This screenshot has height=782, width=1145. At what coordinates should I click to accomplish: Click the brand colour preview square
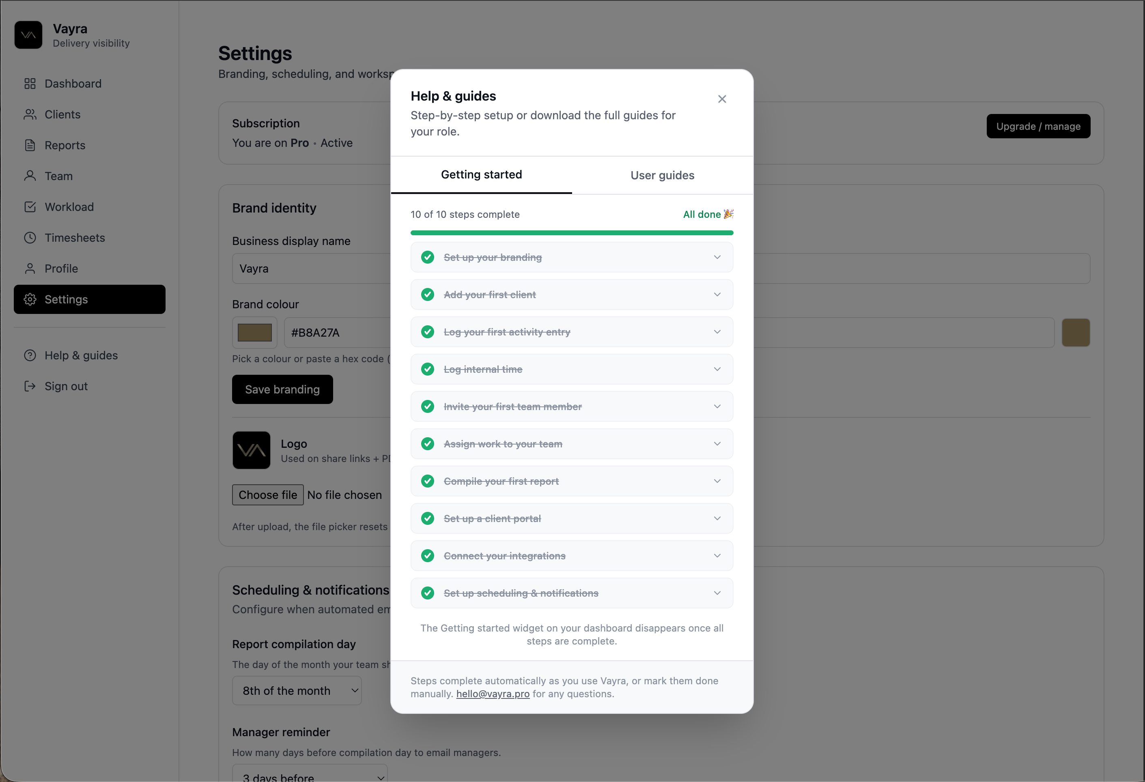[1076, 333]
